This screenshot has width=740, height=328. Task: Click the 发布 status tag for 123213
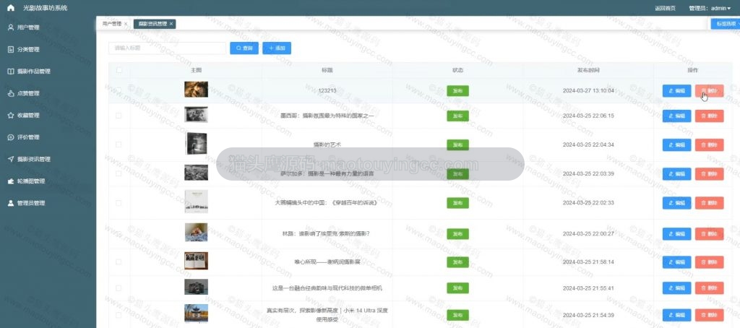pos(457,90)
